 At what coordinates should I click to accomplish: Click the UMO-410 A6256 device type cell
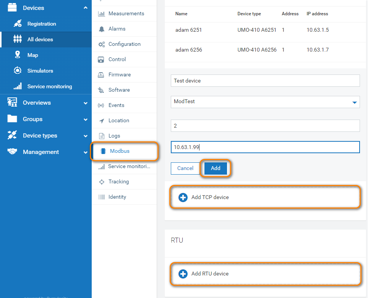[x=257, y=50]
